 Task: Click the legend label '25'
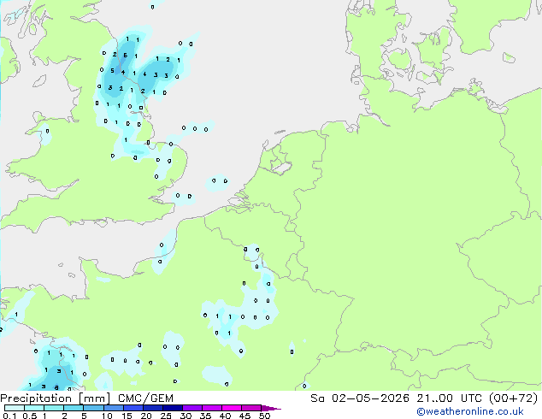click(x=166, y=416)
